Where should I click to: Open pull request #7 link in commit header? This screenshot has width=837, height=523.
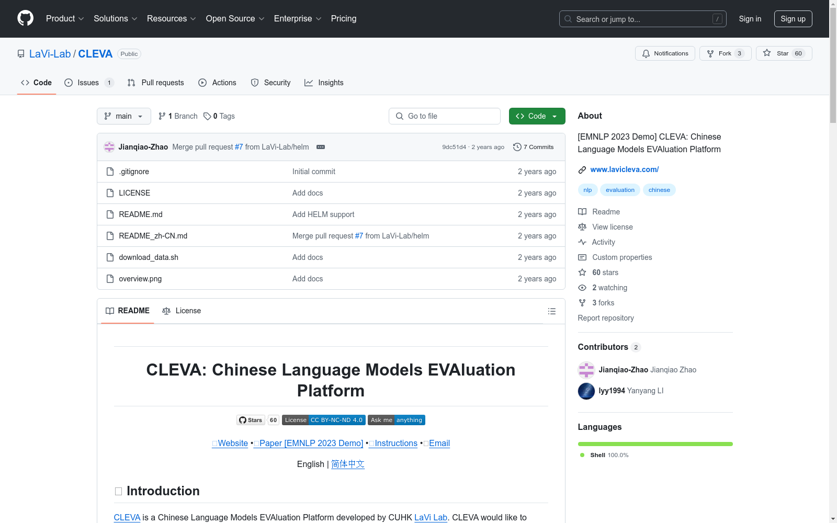(239, 147)
